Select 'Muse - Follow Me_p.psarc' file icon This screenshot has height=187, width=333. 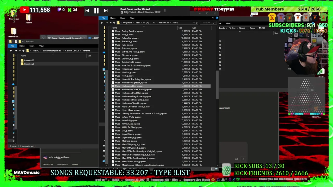[113, 38]
